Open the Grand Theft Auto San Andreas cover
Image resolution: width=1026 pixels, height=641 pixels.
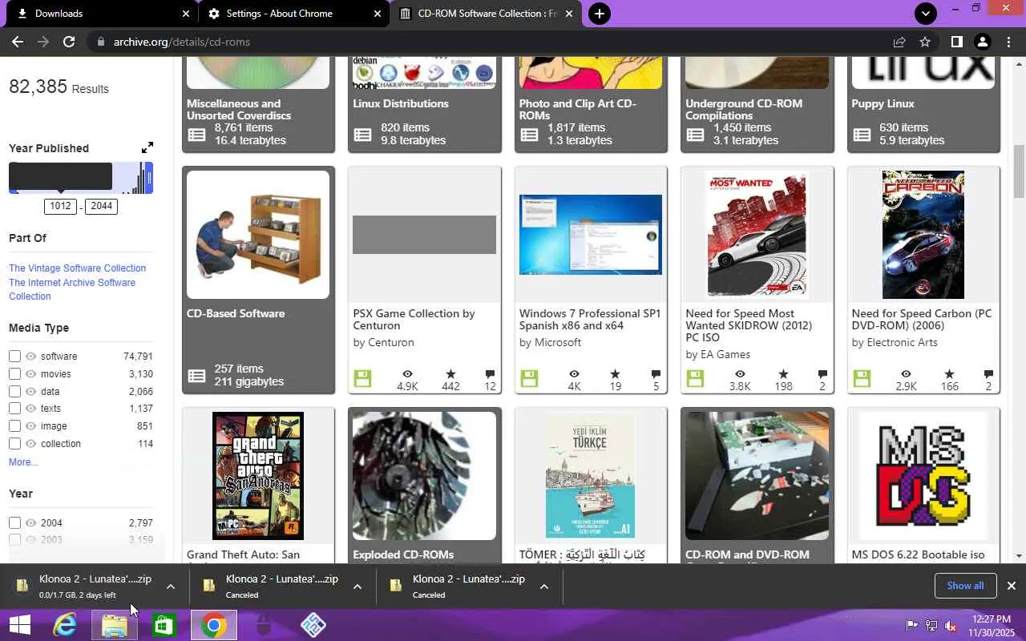258,476
